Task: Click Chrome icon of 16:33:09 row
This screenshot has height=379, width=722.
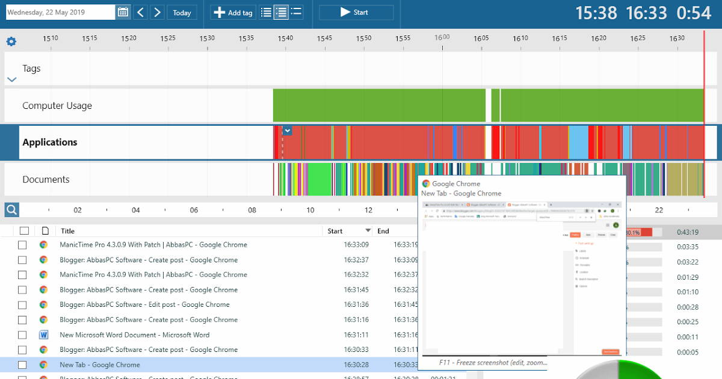Action: tap(43, 245)
